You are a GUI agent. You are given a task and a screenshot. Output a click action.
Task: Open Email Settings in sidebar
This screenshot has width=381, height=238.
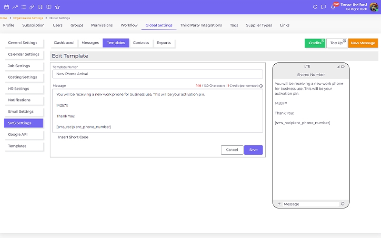[24, 112]
